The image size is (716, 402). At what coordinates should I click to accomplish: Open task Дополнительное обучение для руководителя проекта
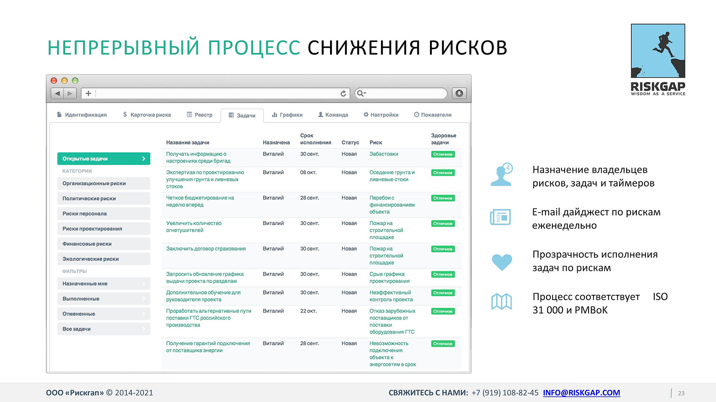point(203,296)
